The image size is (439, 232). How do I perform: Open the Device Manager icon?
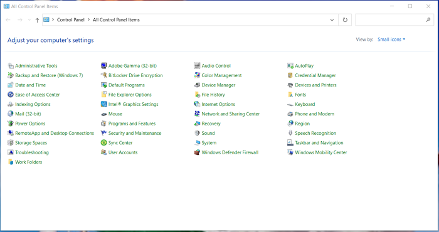click(x=197, y=85)
